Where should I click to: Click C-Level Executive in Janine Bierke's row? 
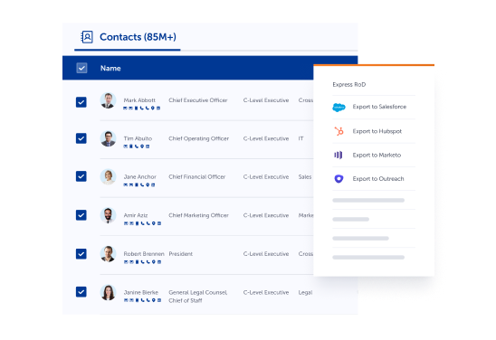[266, 292]
